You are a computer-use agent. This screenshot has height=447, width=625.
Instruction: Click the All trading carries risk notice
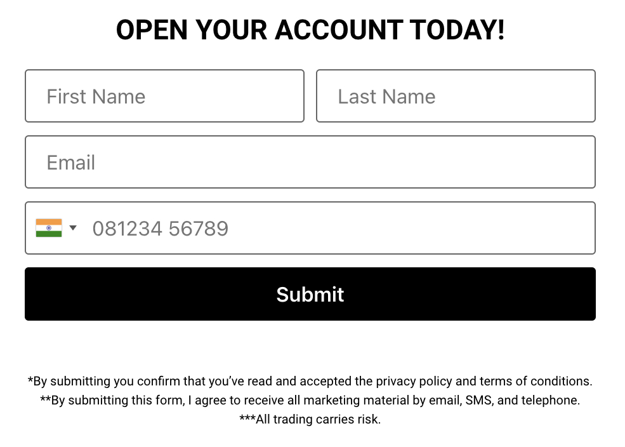click(x=310, y=419)
